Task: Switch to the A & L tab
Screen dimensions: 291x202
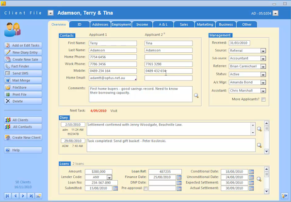Action: 163,24
